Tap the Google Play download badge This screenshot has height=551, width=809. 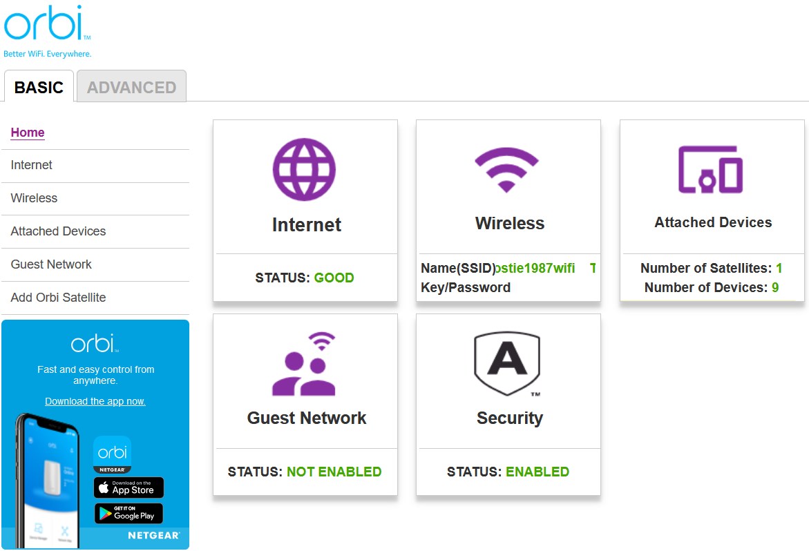pyautogui.click(x=129, y=514)
